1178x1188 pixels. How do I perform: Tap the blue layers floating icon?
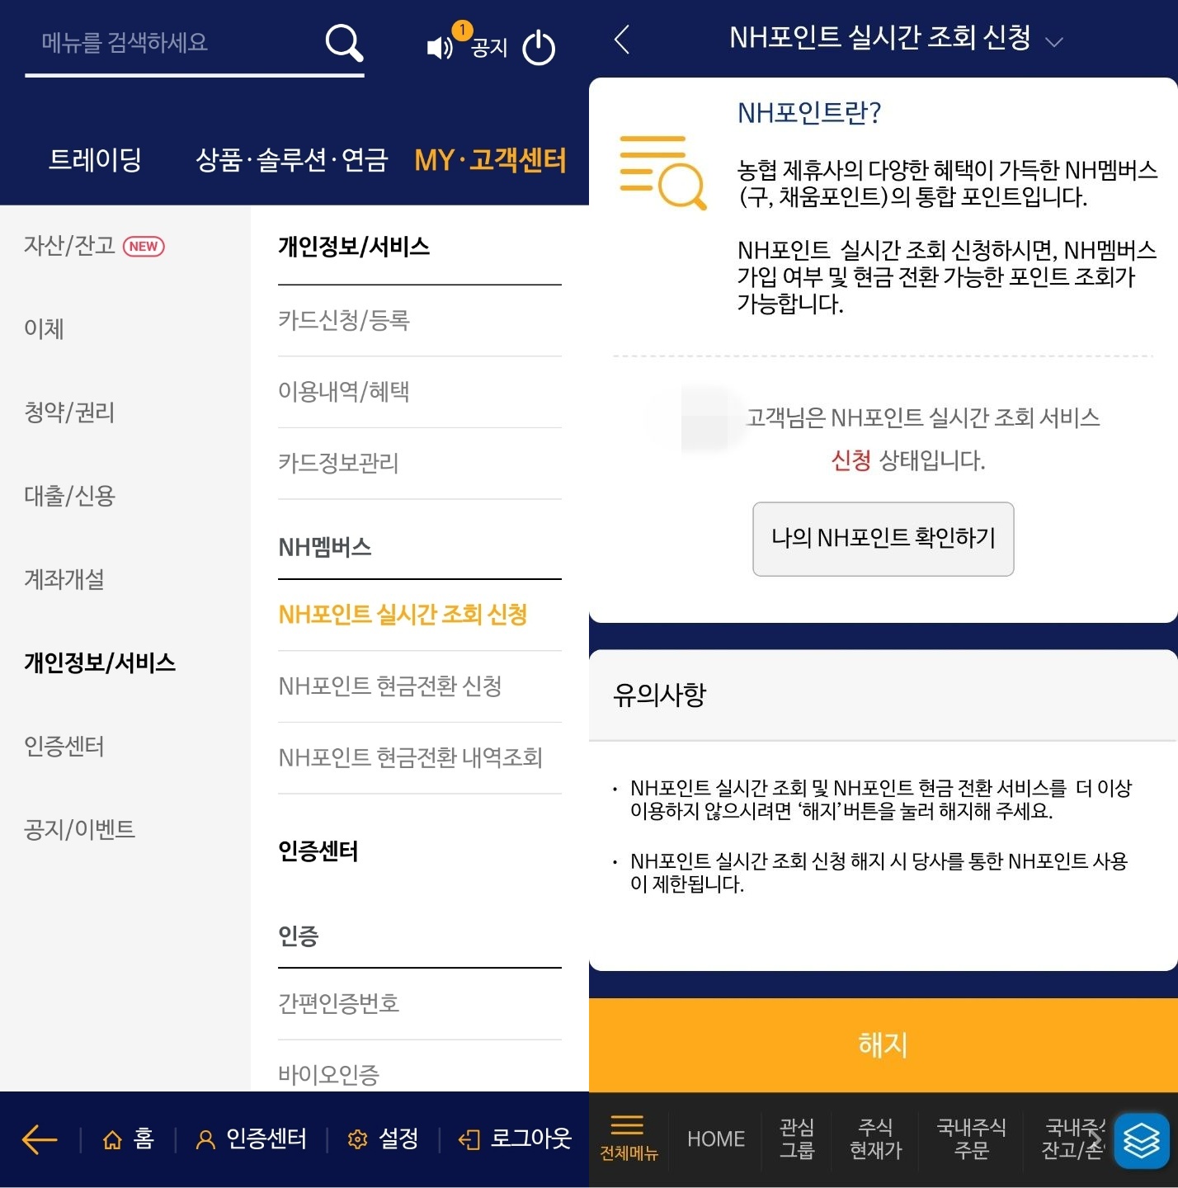(x=1142, y=1141)
